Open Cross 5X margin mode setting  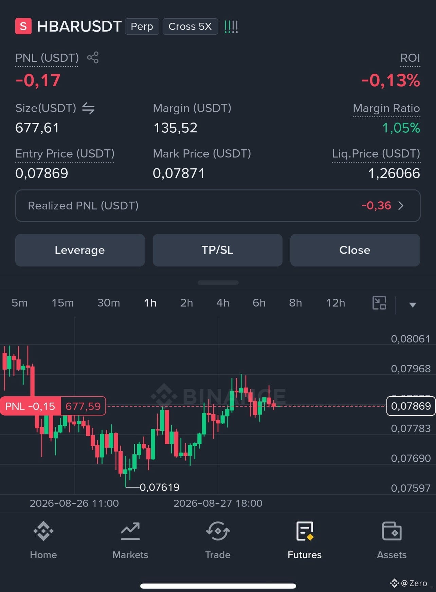coord(190,26)
